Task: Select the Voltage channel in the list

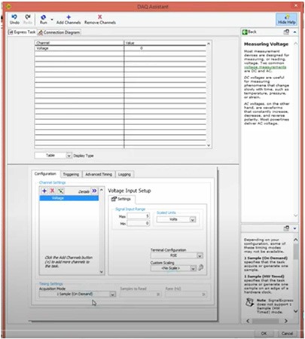Action: pyautogui.click(x=69, y=198)
